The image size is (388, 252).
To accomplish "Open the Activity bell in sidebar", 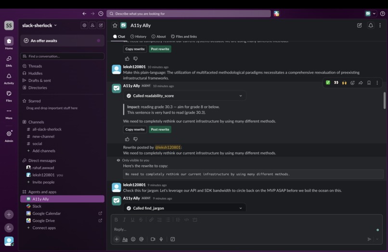I will click(x=9, y=79).
